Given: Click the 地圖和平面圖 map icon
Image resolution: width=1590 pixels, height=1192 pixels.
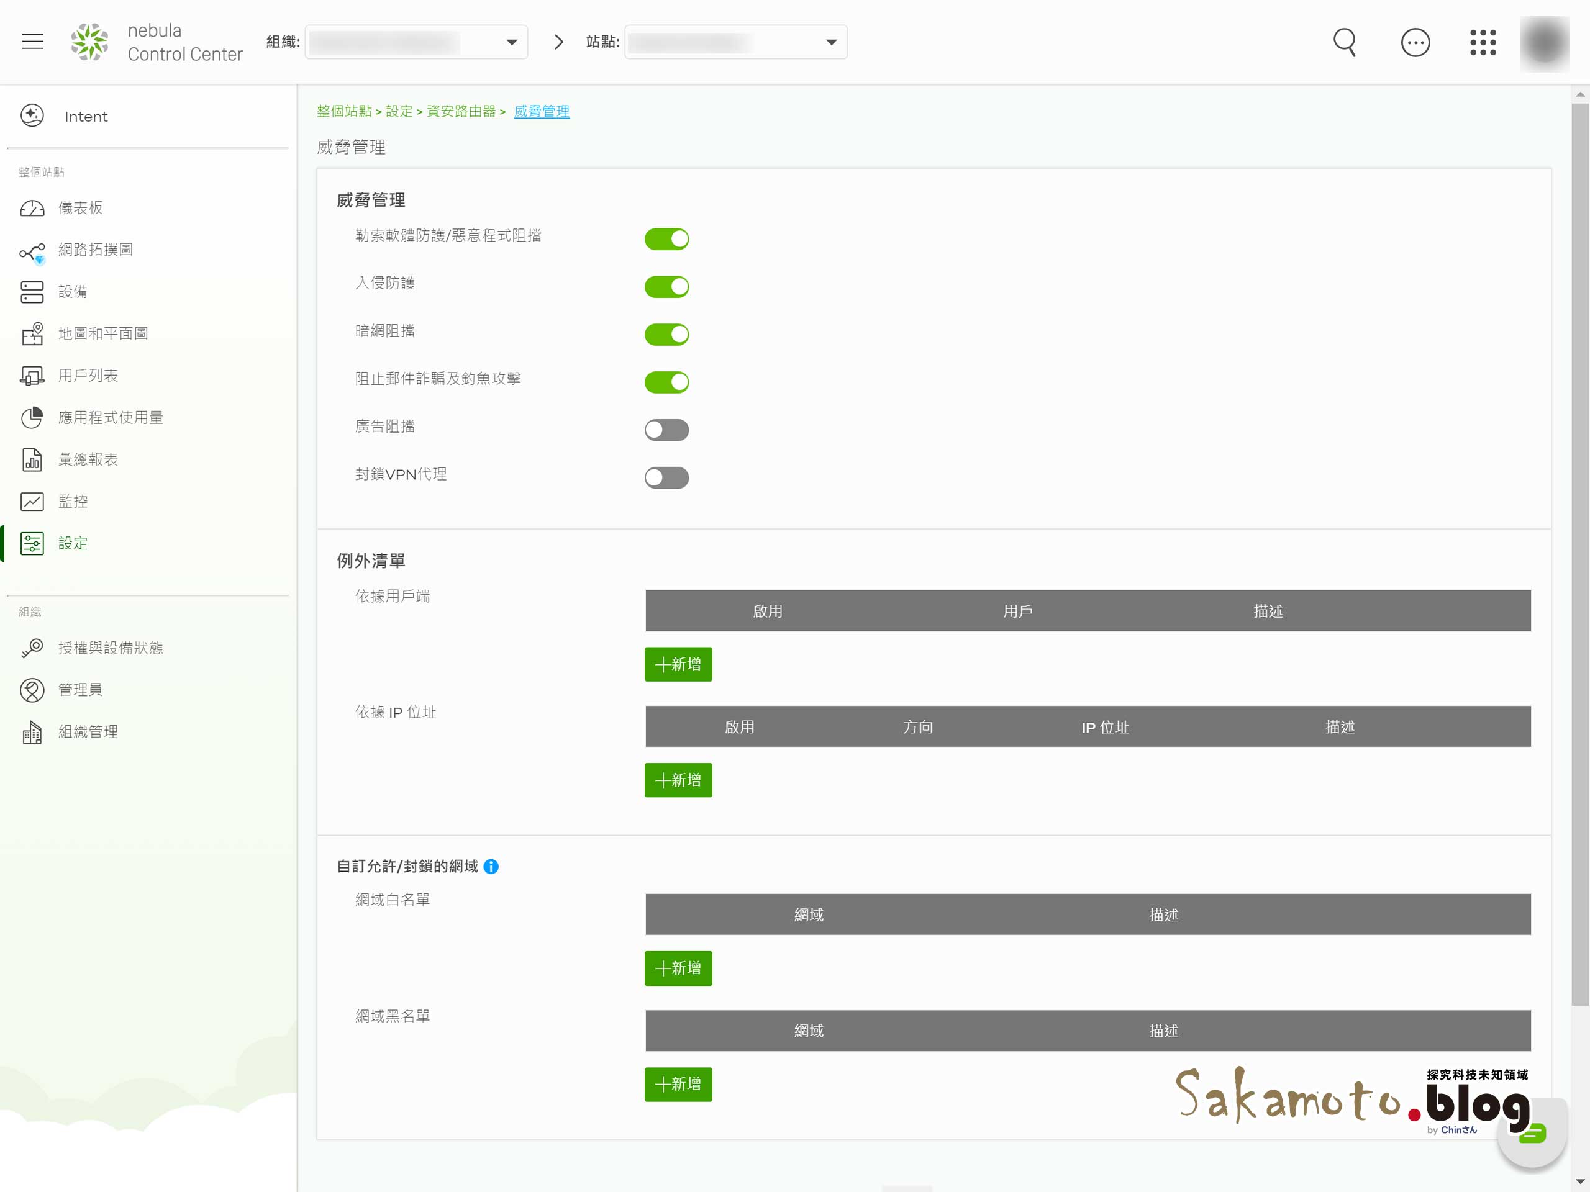Looking at the screenshot, I should [32, 333].
